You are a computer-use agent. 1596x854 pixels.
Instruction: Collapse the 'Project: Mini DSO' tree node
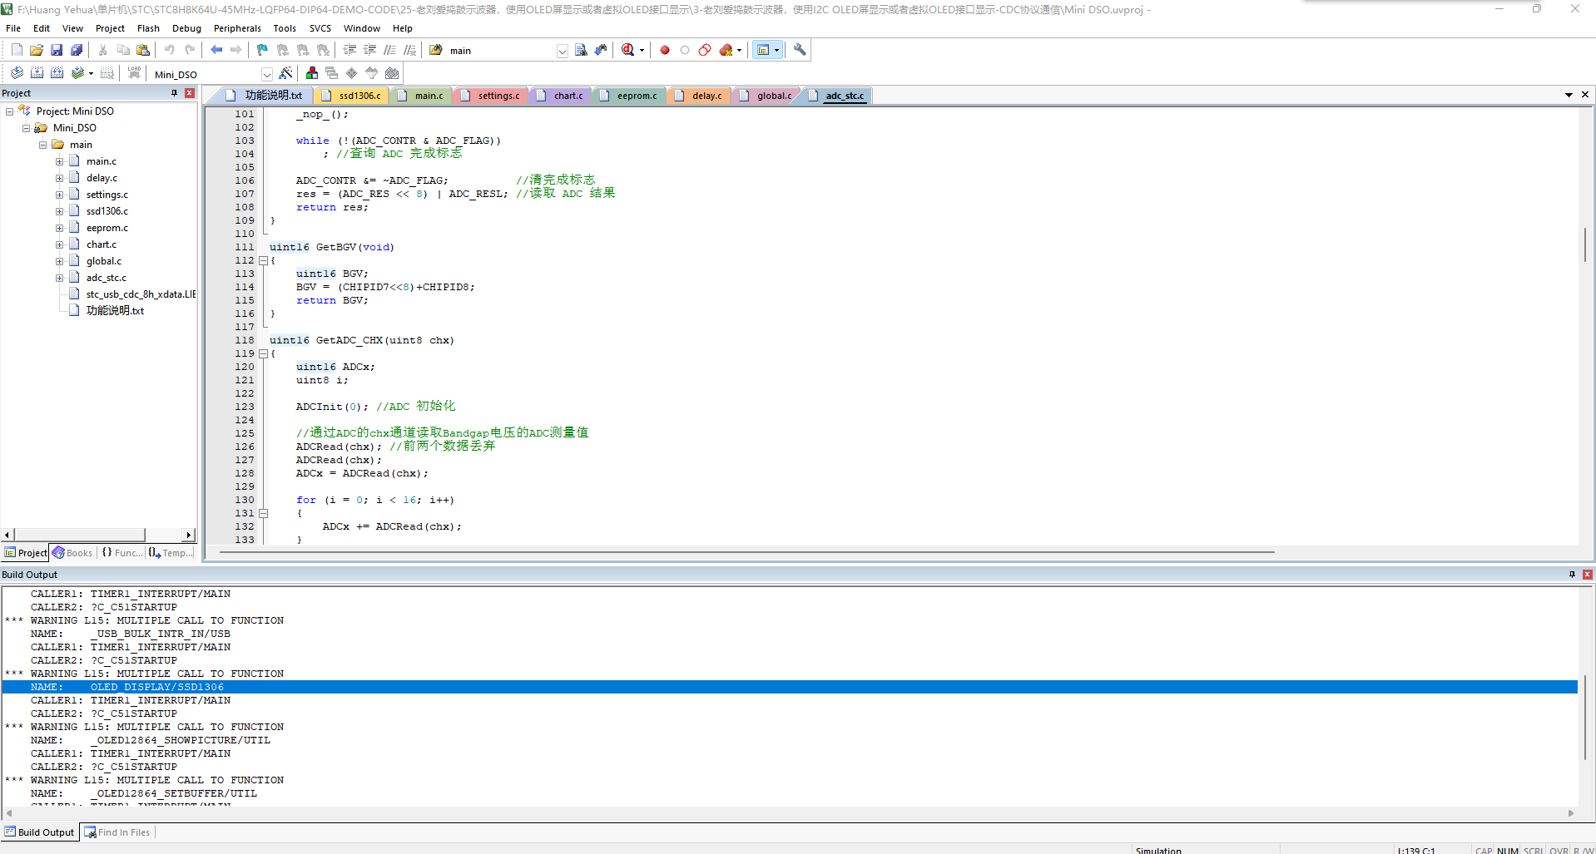click(x=9, y=111)
